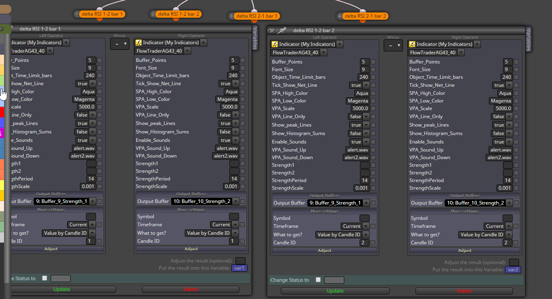Click the fx indicator icon in bar 2 Right Operand

pyautogui.click(x=412, y=44)
